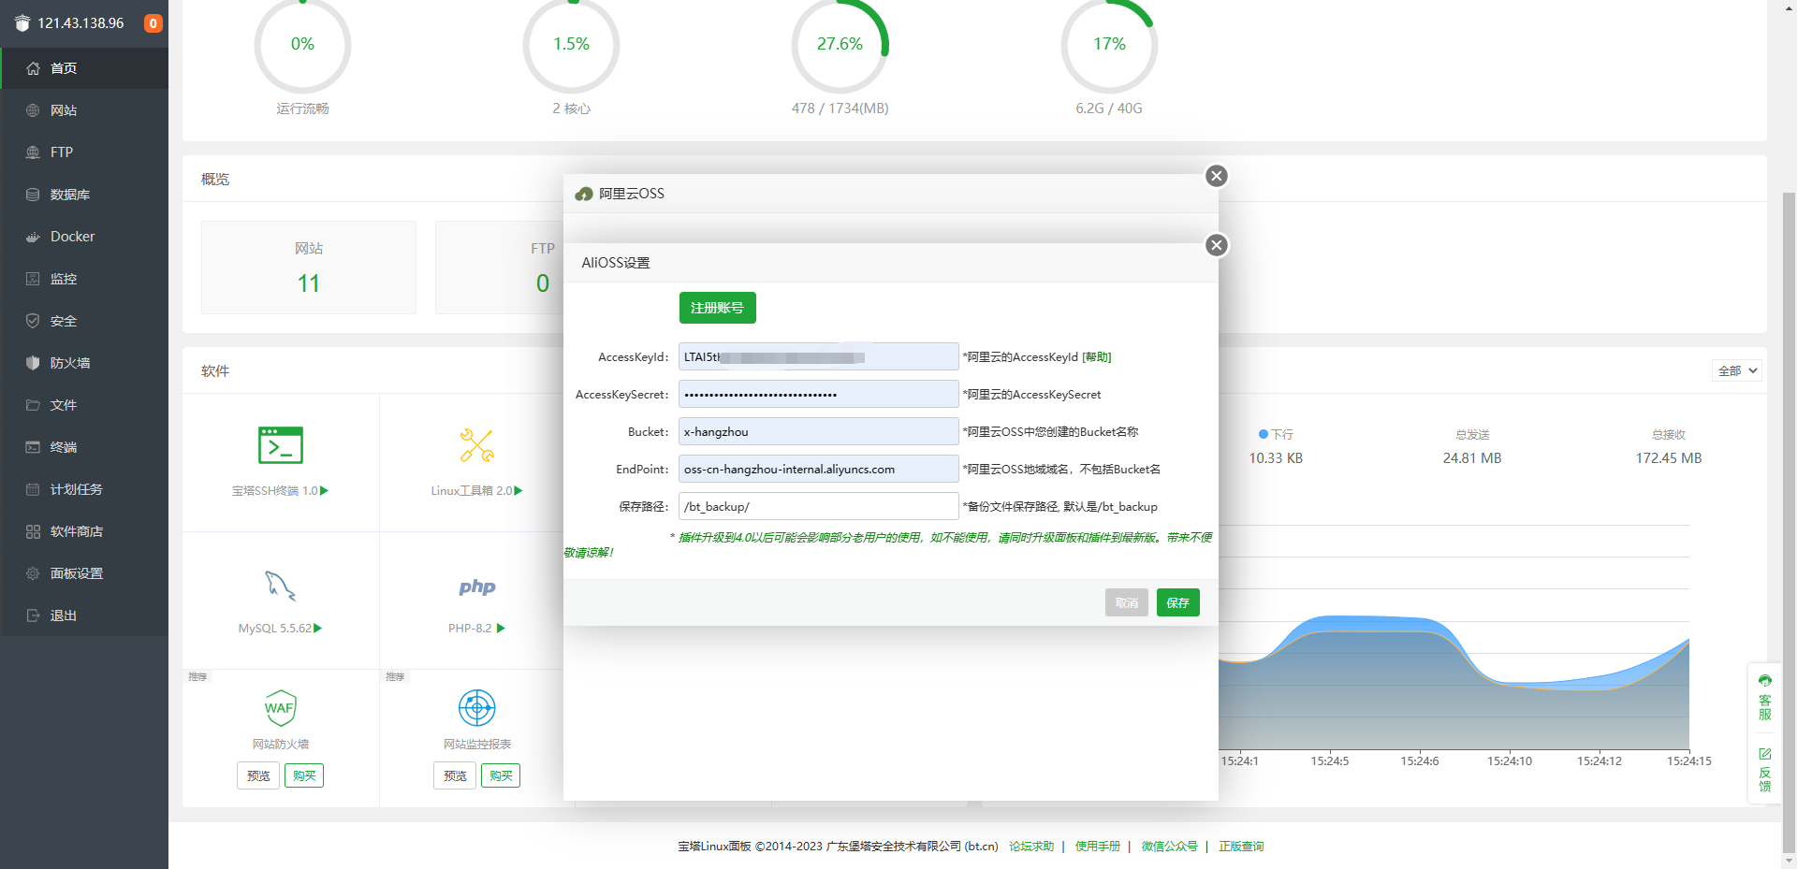The height and width of the screenshot is (869, 1797).
Task: Click the green 注册账号 button
Action: pos(717,308)
